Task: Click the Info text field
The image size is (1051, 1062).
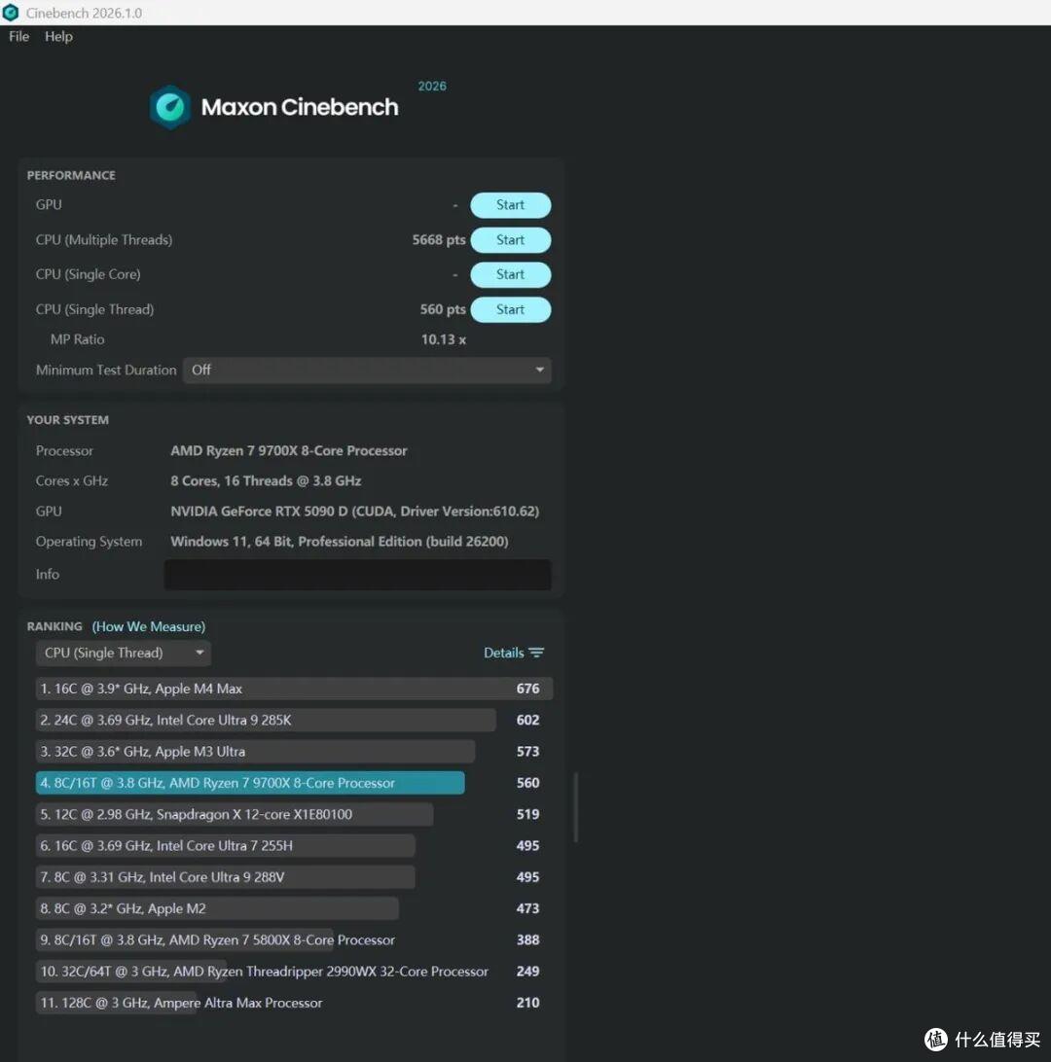Action: [357, 575]
